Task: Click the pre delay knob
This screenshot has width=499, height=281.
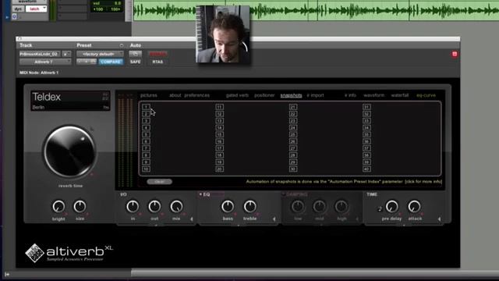Action: (x=391, y=206)
